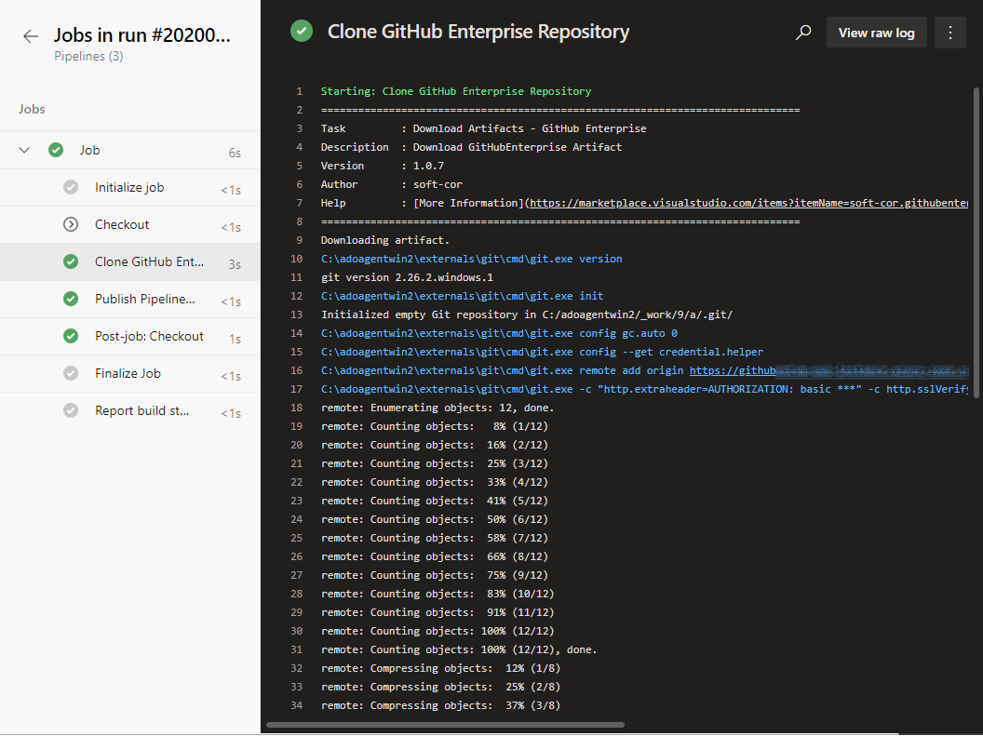The width and height of the screenshot is (983, 736).
Task: Click the Pipelines (3) subtitle
Action: [88, 57]
